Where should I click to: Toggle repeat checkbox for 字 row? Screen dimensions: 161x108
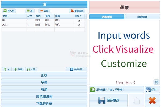coord(79,21)
